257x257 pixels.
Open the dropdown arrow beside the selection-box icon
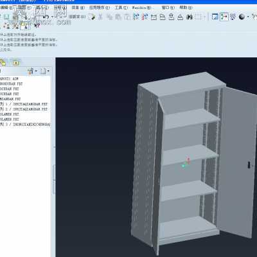click(204, 17)
